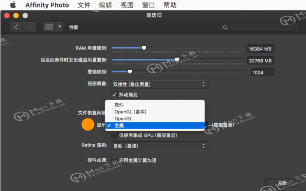Image resolution: width=306 pixels, height=191 pixels.
Task: Open the 窗口 menu
Action: [148, 5]
